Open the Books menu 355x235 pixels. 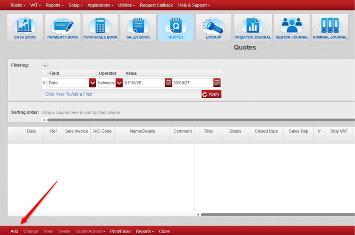17,5
